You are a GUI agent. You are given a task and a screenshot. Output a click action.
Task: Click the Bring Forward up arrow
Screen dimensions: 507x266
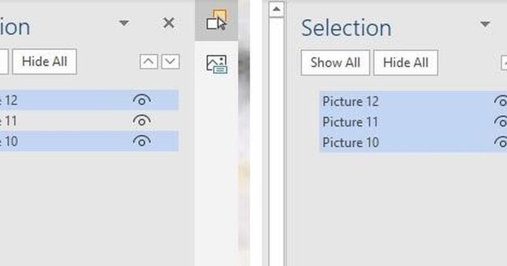tap(149, 62)
